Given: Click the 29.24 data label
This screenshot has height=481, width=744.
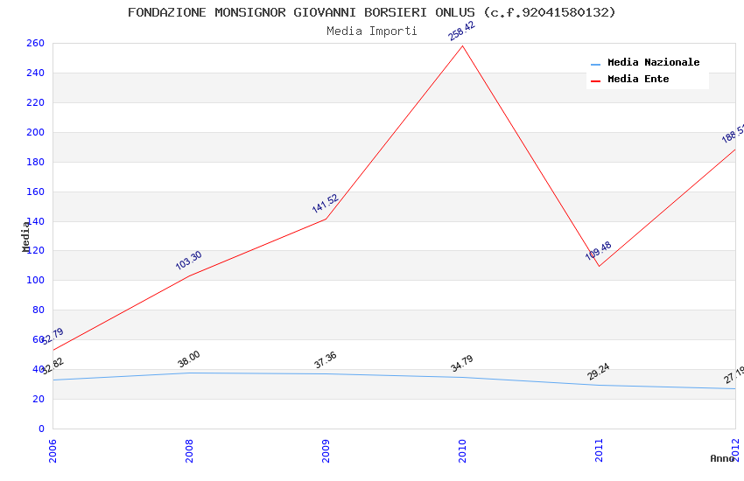Looking at the screenshot, I should (x=598, y=372).
